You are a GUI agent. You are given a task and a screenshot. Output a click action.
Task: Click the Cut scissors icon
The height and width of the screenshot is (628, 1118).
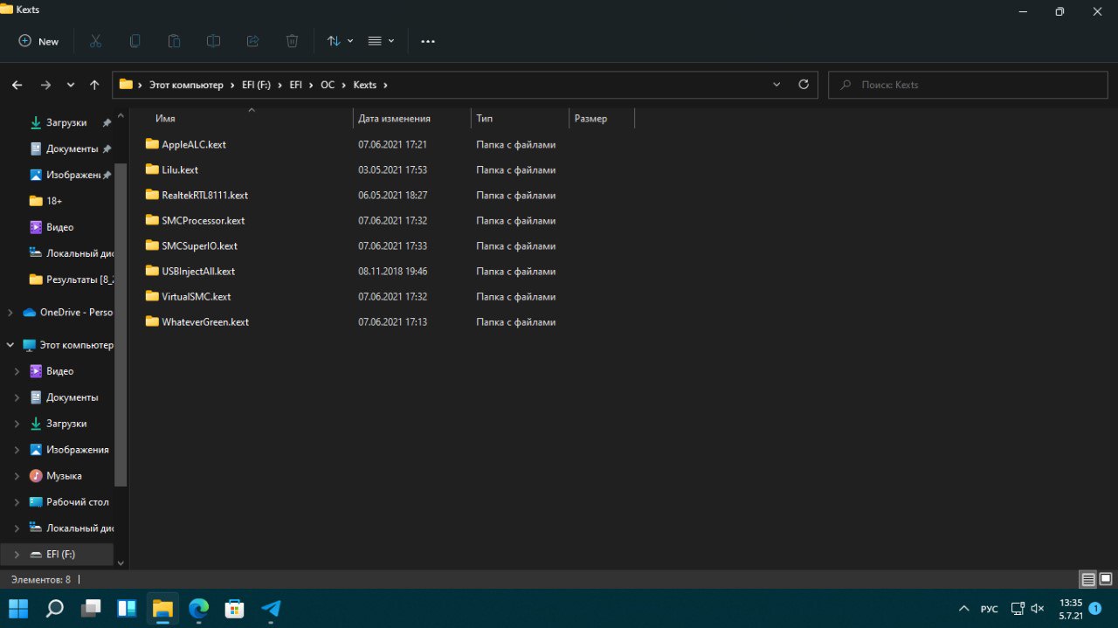coord(96,41)
